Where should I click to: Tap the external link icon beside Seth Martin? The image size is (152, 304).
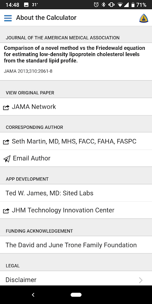click(x=6, y=142)
